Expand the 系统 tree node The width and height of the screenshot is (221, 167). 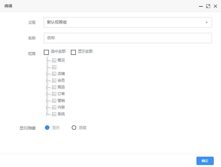(47, 114)
